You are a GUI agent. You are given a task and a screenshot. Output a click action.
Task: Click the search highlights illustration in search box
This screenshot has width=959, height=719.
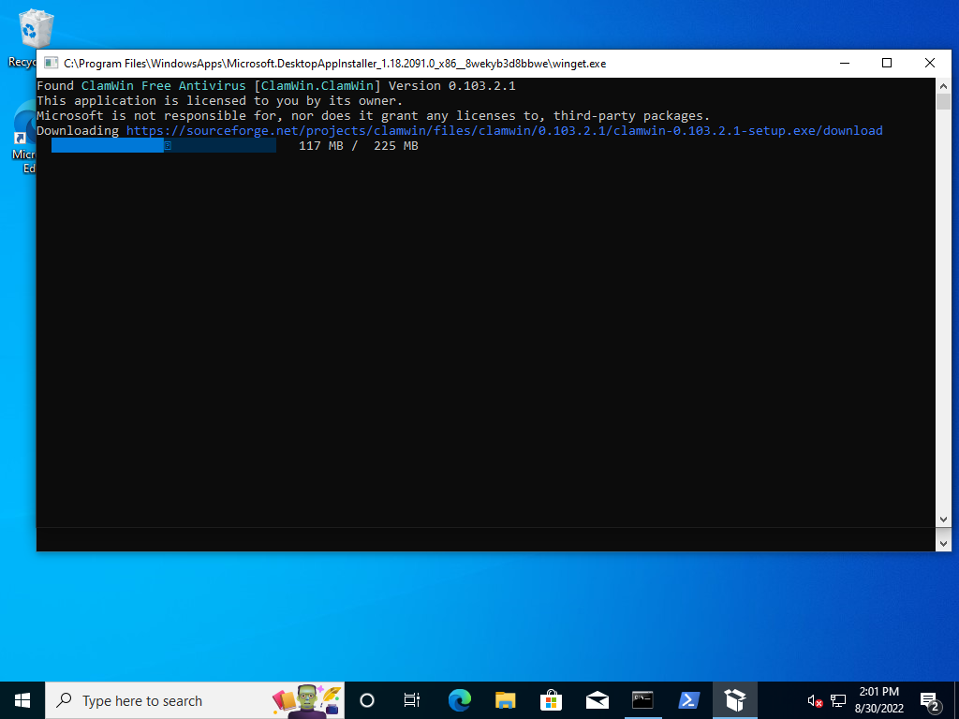(306, 700)
